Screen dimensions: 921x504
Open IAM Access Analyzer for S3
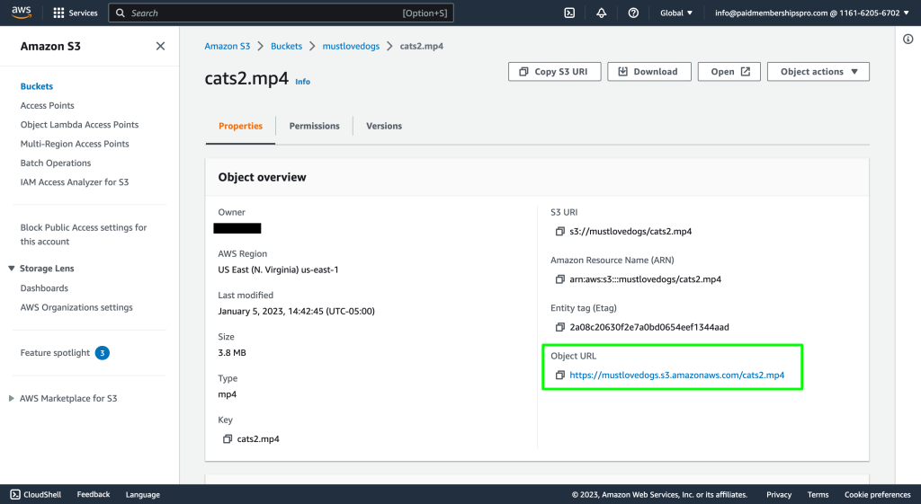point(75,181)
